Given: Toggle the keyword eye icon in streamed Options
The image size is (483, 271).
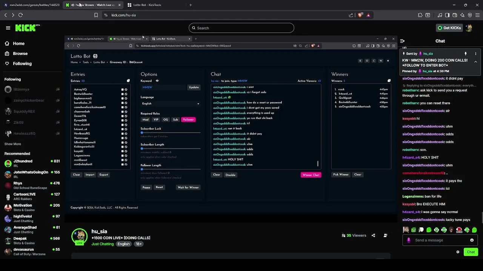Looking at the screenshot, I should pos(157,81).
